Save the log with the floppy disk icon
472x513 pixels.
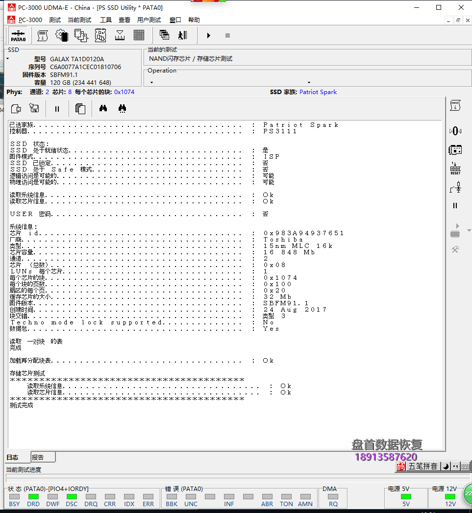coord(34,108)
